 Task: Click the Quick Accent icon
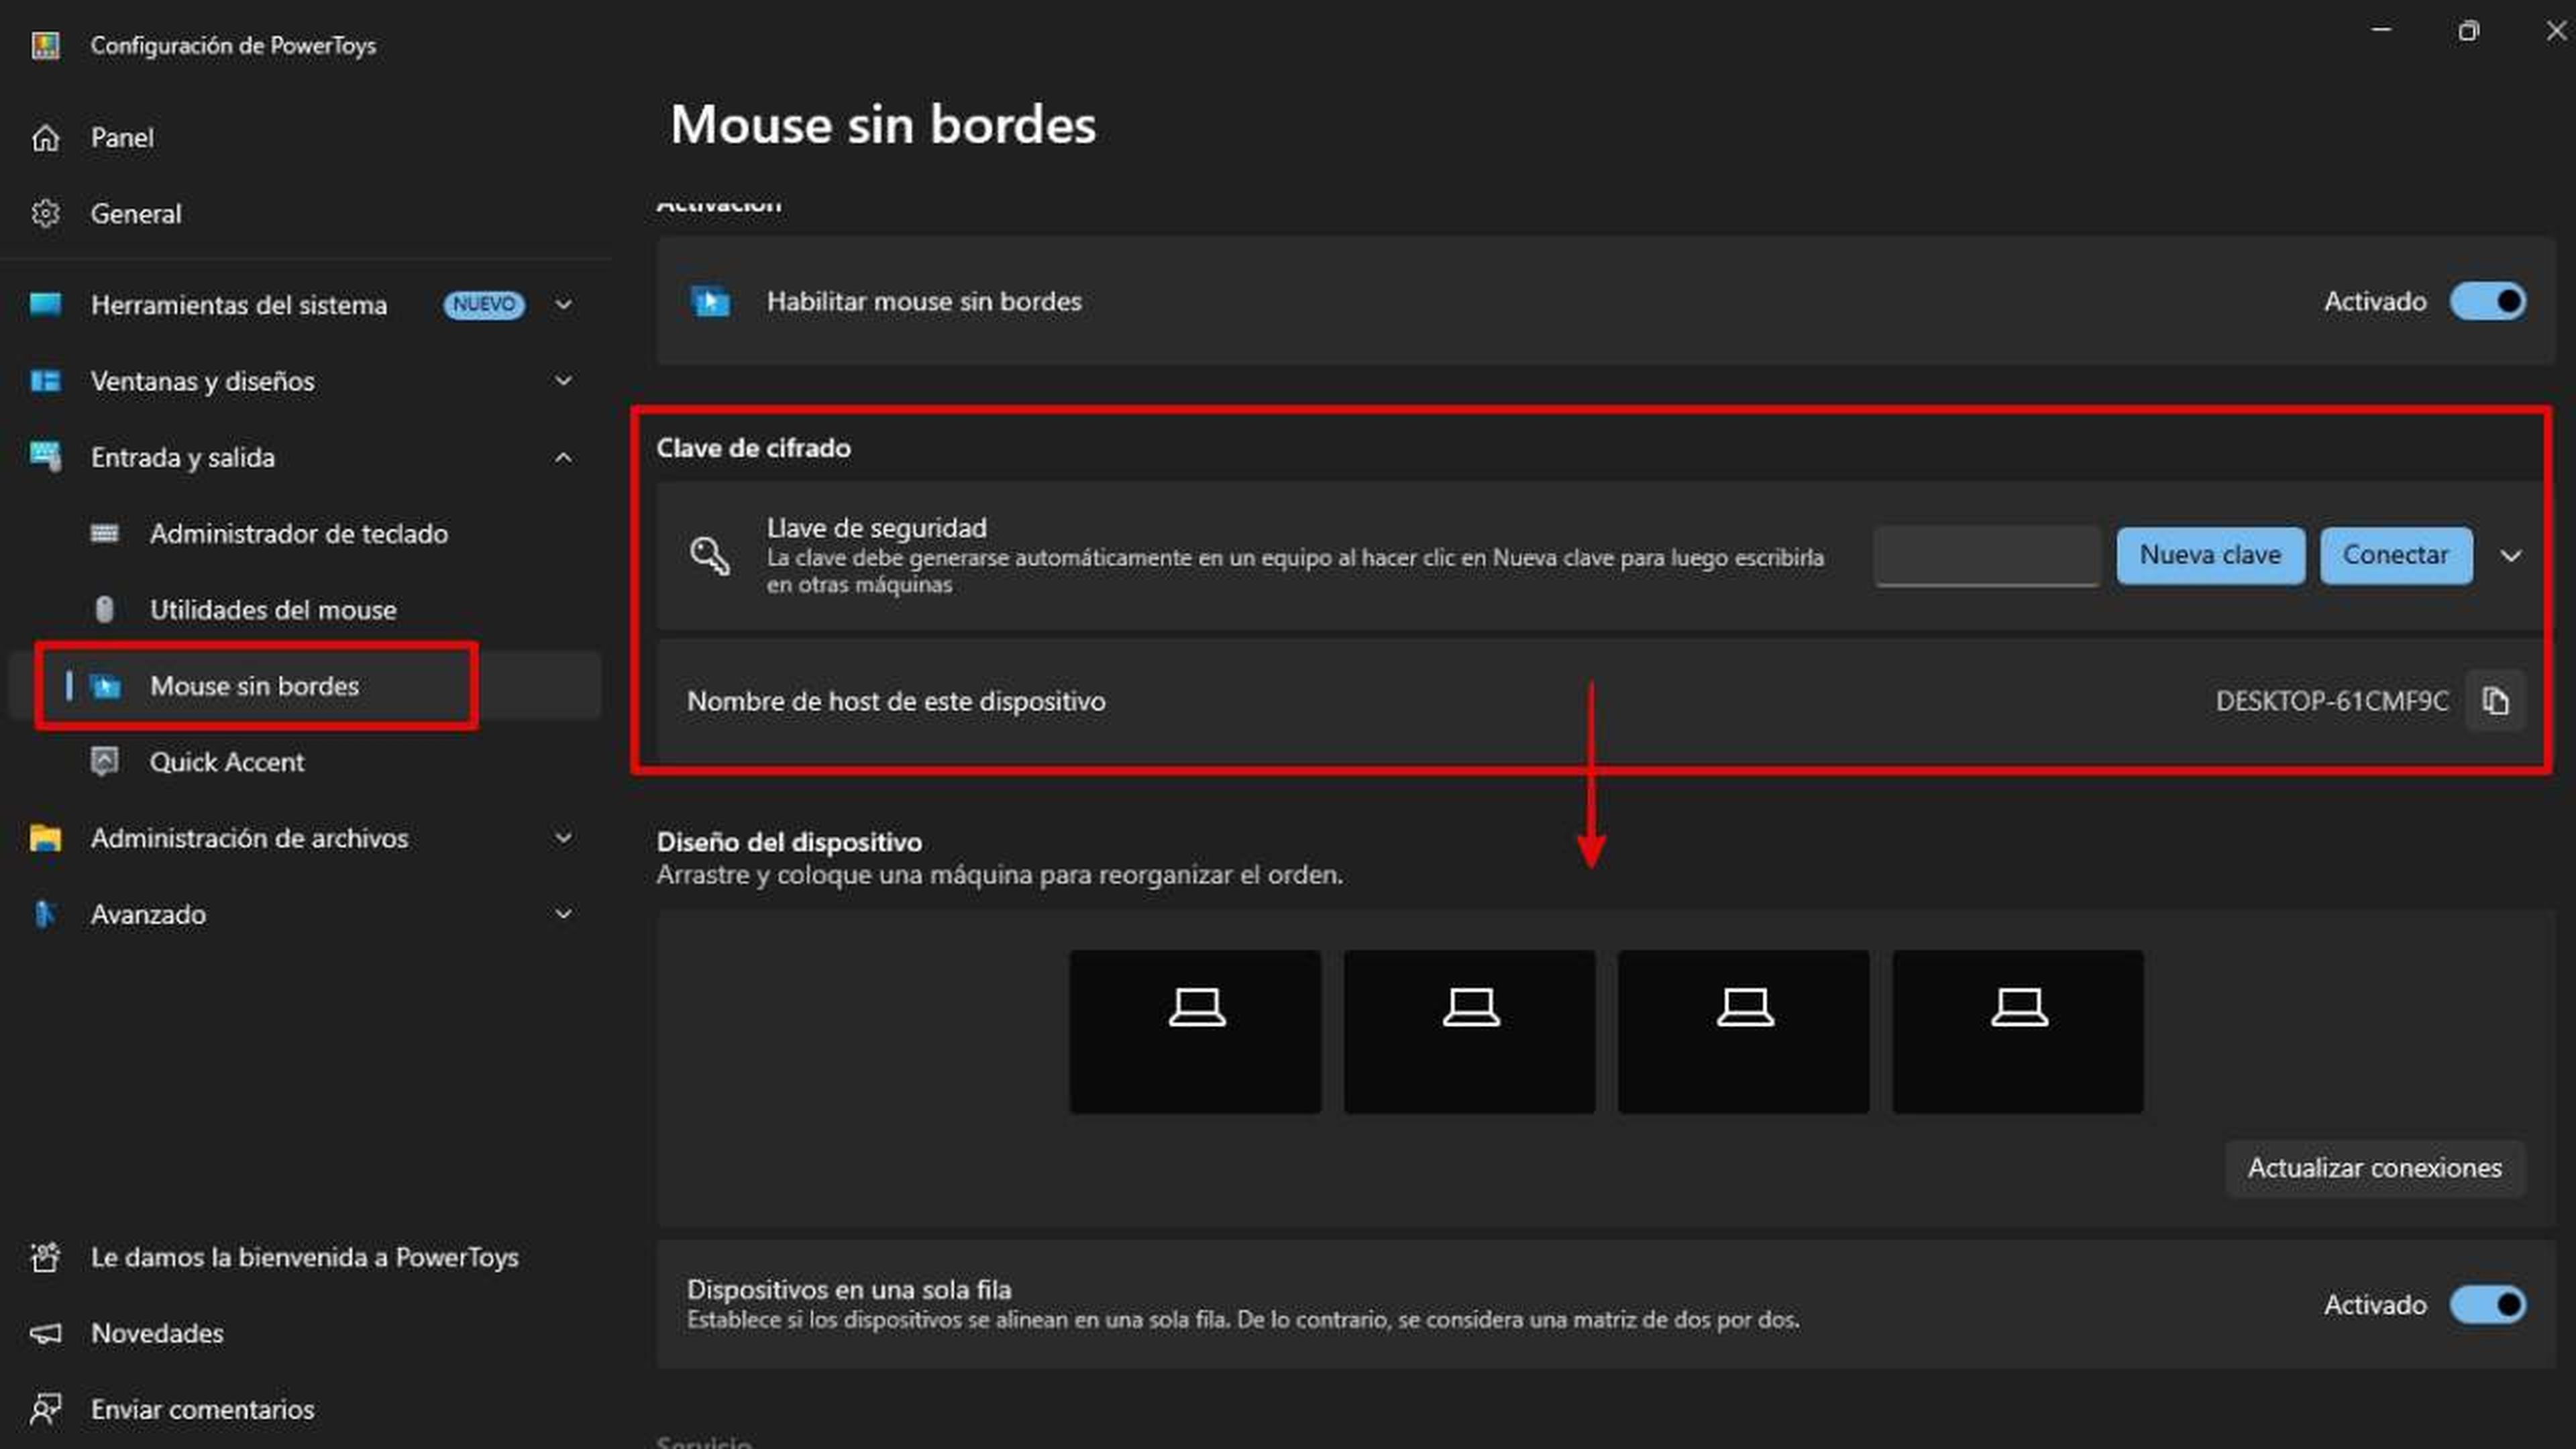pos(104,762)
